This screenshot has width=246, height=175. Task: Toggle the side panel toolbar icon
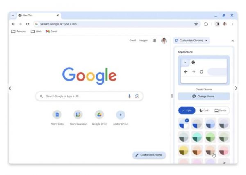217,24
